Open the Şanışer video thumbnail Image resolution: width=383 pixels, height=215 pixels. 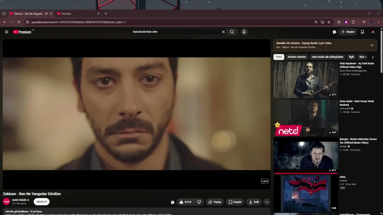click(306, 155)
